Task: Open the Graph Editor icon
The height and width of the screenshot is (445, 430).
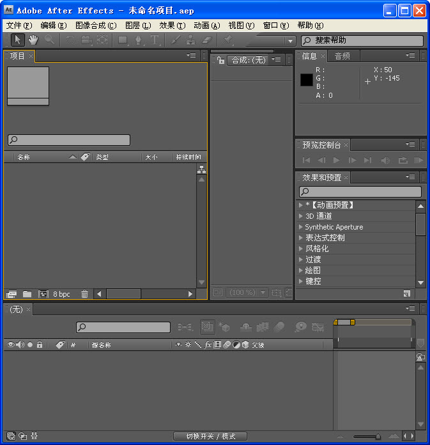Action: (318, 327)
